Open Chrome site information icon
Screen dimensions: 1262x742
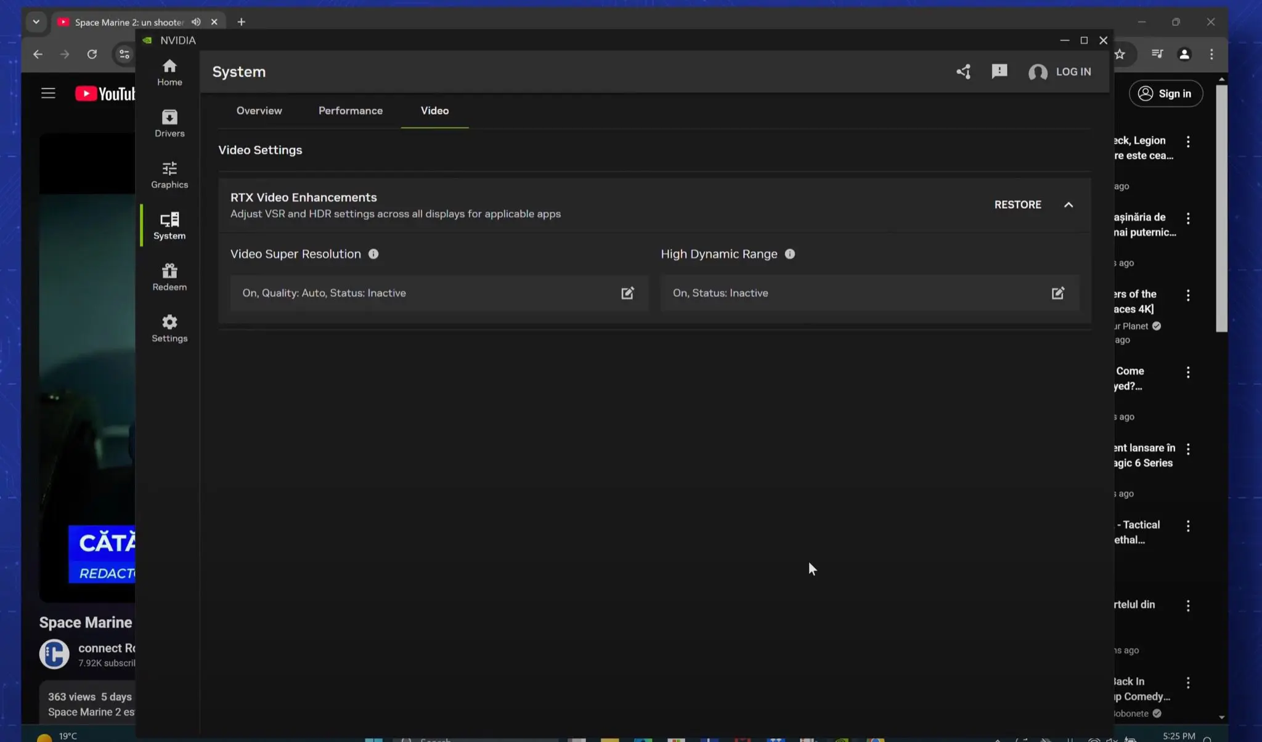[x=124, y=54]
